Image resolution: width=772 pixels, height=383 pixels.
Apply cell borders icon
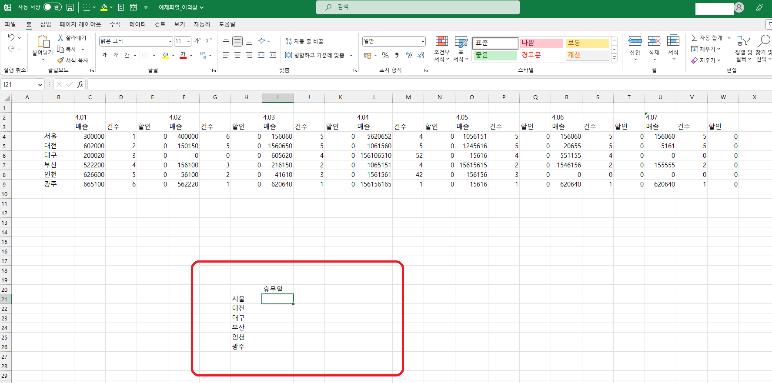(146, 55)
